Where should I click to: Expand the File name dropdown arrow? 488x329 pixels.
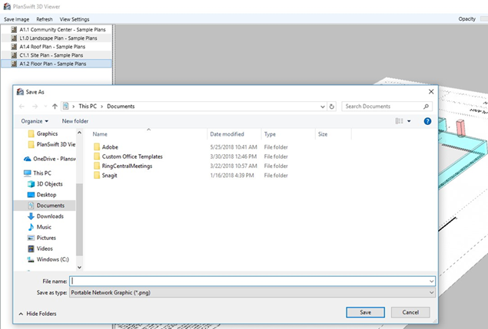click(x=431, y=281)
